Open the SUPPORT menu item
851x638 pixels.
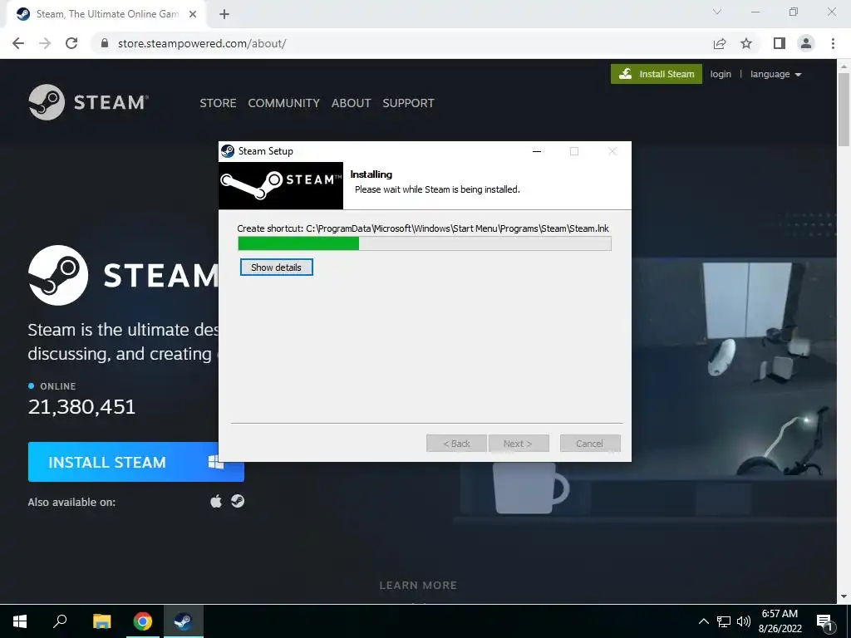[408, 103]
